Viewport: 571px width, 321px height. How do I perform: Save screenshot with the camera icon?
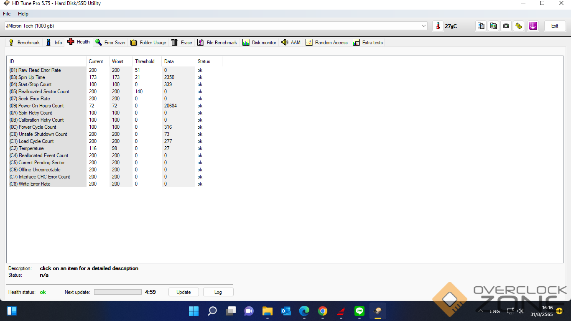pos(506,26)
